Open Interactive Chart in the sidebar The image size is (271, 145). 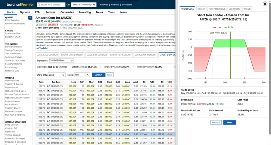tap(13, 33)
